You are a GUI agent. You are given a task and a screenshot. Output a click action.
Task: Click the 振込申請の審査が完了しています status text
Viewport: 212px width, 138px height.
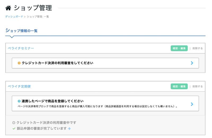tap(42, 128)
